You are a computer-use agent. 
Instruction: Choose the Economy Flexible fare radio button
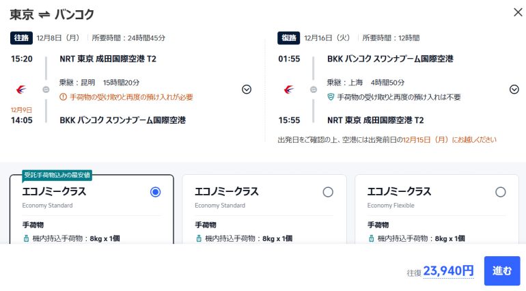[x=501, y=192]
